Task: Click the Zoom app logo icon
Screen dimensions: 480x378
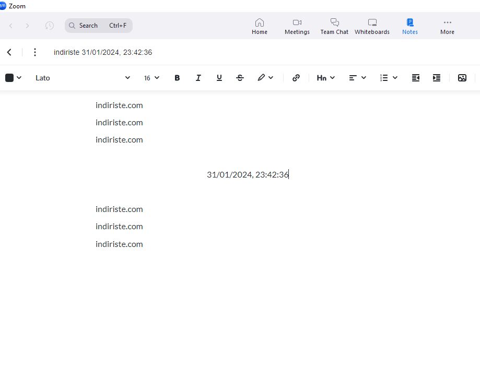Action: click(x=3, y=6)
